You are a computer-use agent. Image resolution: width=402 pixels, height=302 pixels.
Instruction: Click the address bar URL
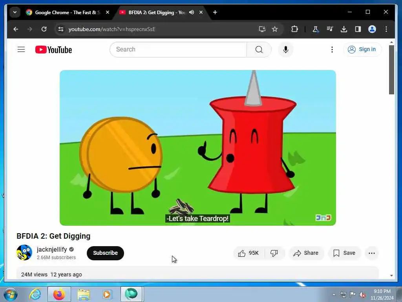pyautogui.click(x=112, y=29)
